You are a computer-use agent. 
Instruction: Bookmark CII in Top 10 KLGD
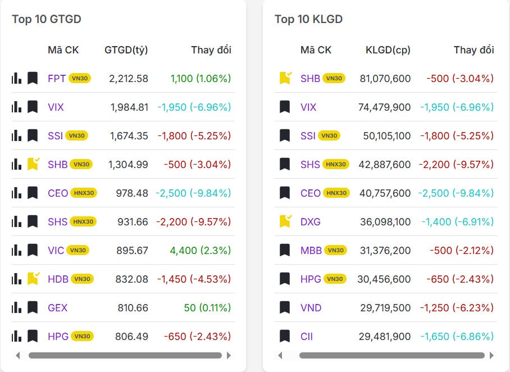[285, 337]
